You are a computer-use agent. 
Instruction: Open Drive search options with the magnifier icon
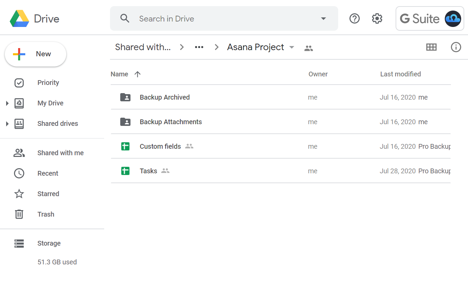click(125, 18)
